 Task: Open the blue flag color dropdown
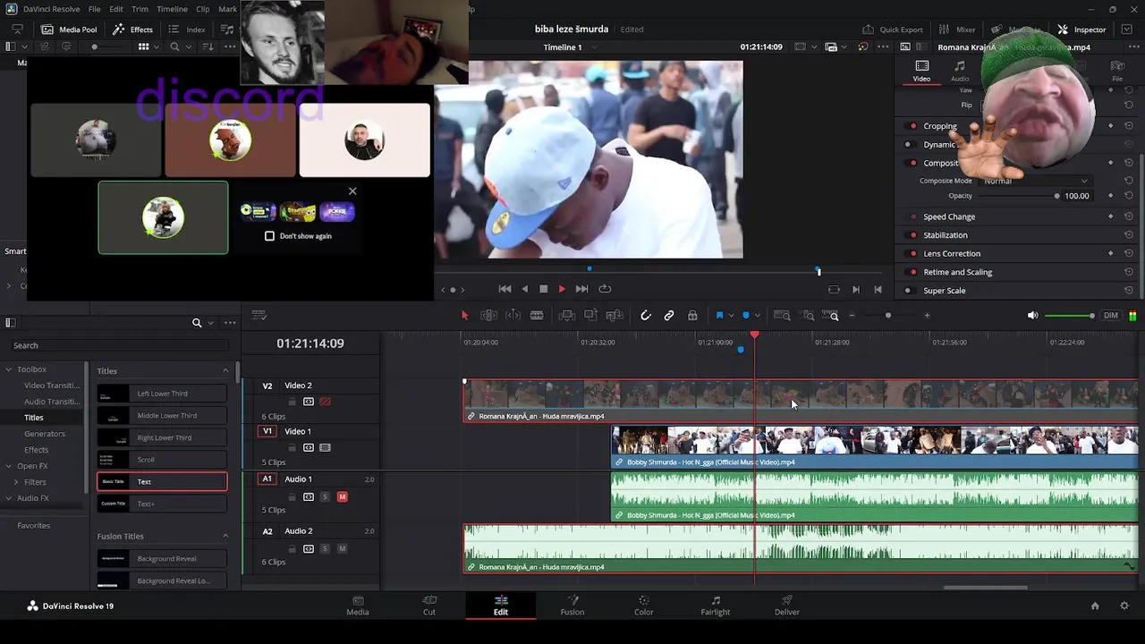[x=731, y=316]
